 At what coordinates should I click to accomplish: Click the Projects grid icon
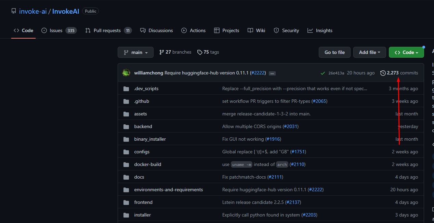coord(217,30)
